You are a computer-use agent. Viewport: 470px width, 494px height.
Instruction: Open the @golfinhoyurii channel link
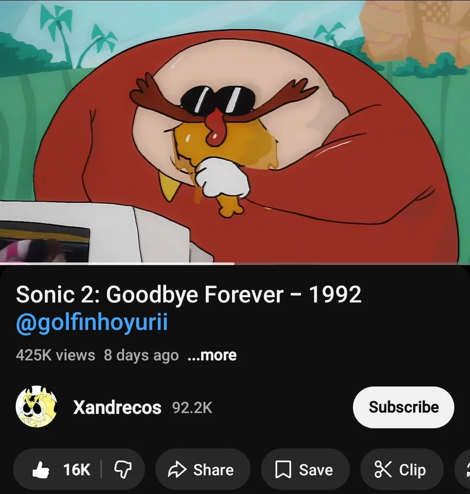coord(92,322)
